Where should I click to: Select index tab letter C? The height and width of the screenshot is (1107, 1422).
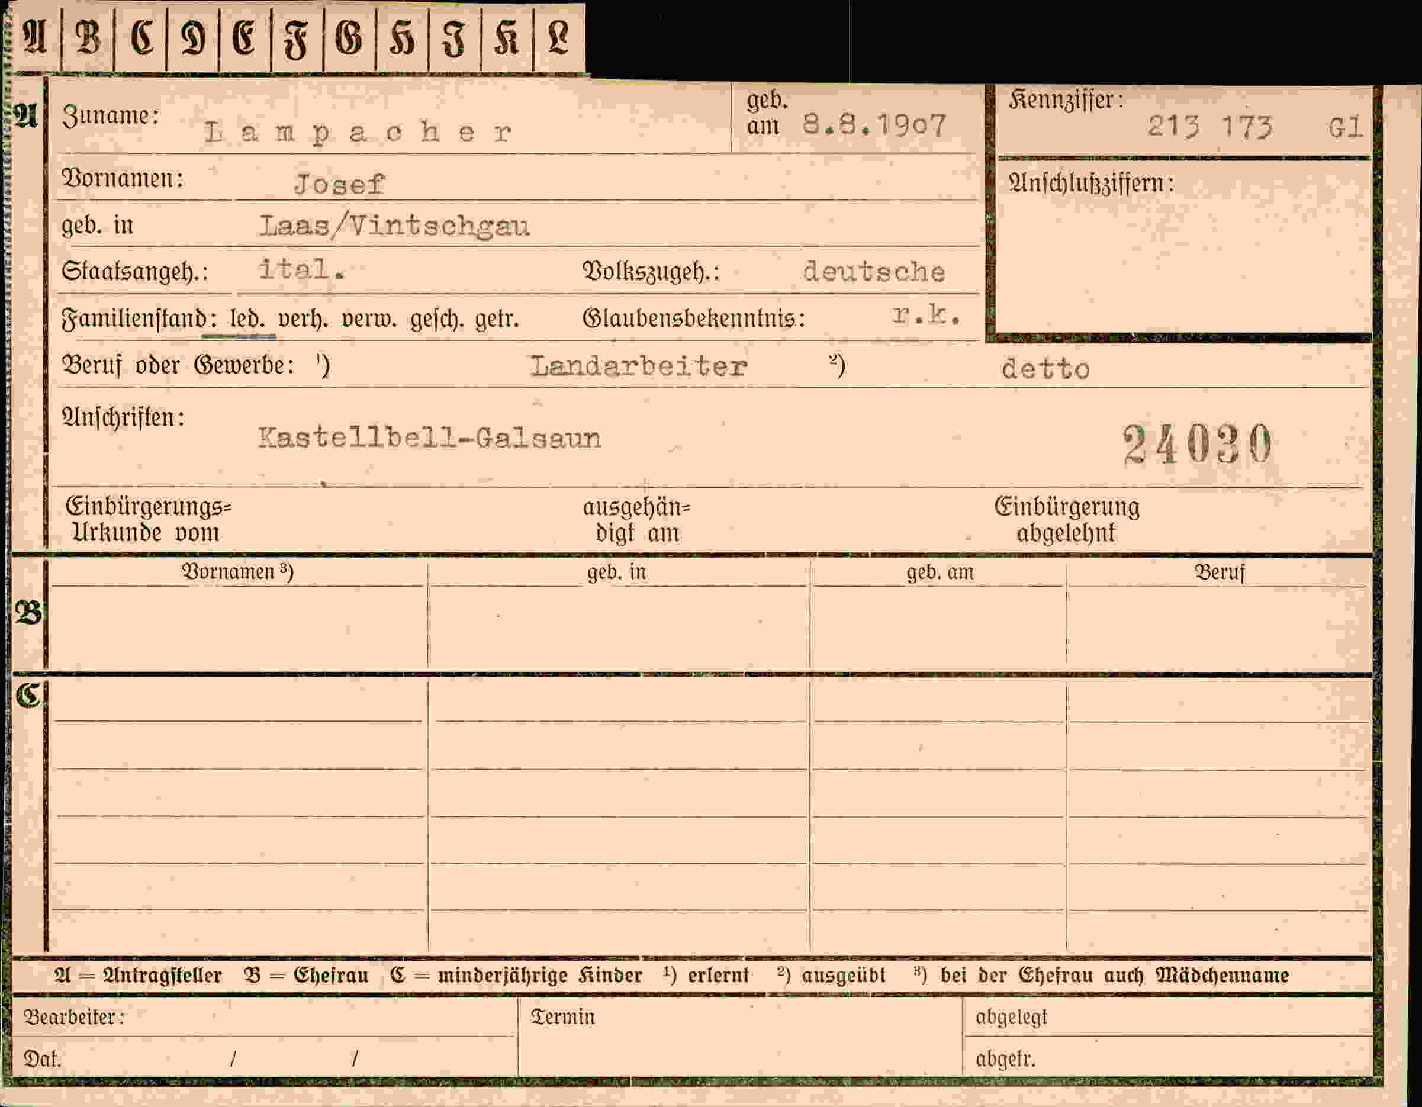point(141,38)
